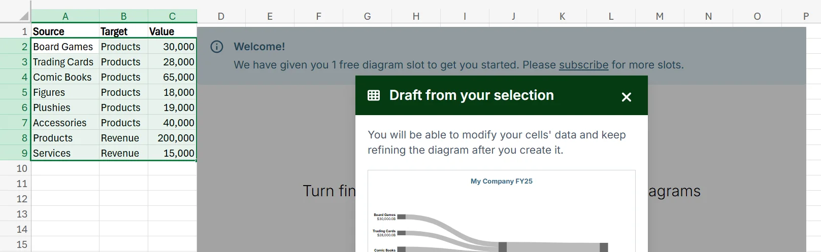Select column A header
Image resolution: width=821 pixels, height=252 pixels.
(65, 16)
